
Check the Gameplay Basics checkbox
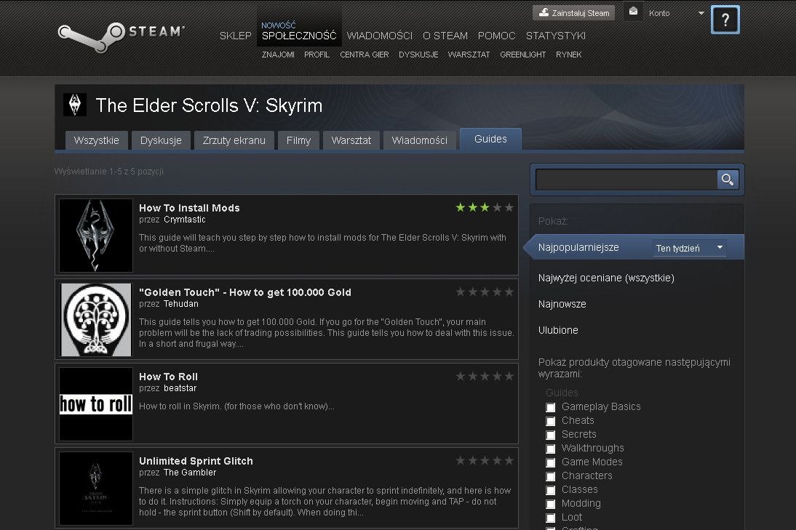pos(550,407)
